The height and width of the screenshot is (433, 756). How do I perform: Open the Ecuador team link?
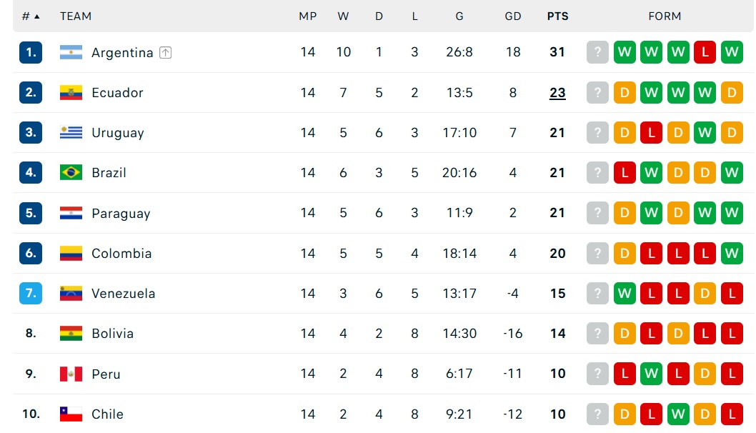tap(117, 93)
